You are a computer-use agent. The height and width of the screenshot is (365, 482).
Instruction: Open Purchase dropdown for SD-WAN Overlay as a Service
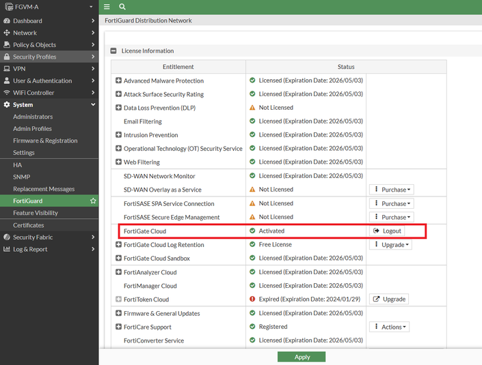[391, 190]
